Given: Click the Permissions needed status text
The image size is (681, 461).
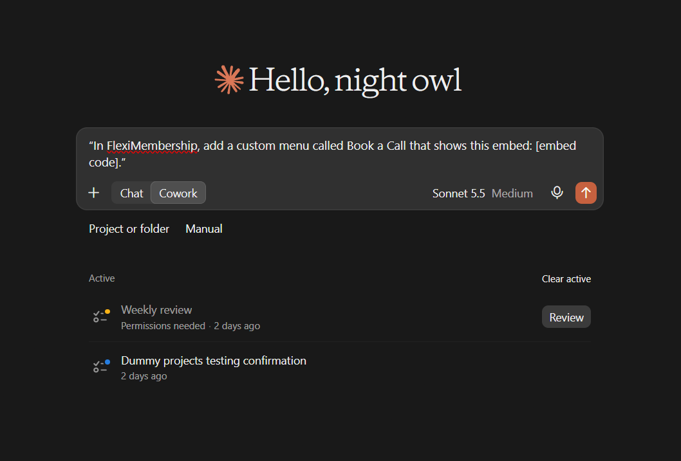Looking at the screenshot, I should (x=163, y=326).
